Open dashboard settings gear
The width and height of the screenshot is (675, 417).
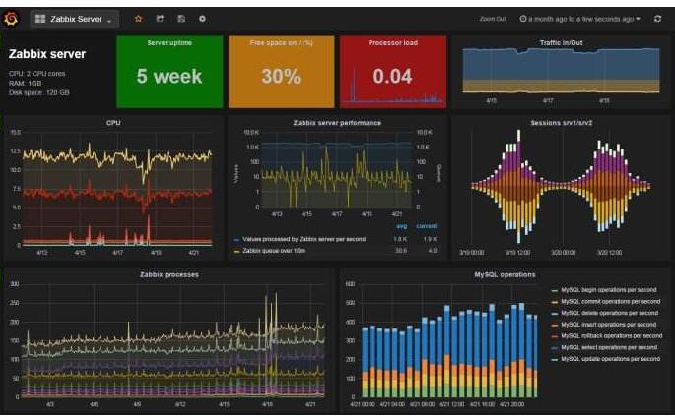point(202,19)
